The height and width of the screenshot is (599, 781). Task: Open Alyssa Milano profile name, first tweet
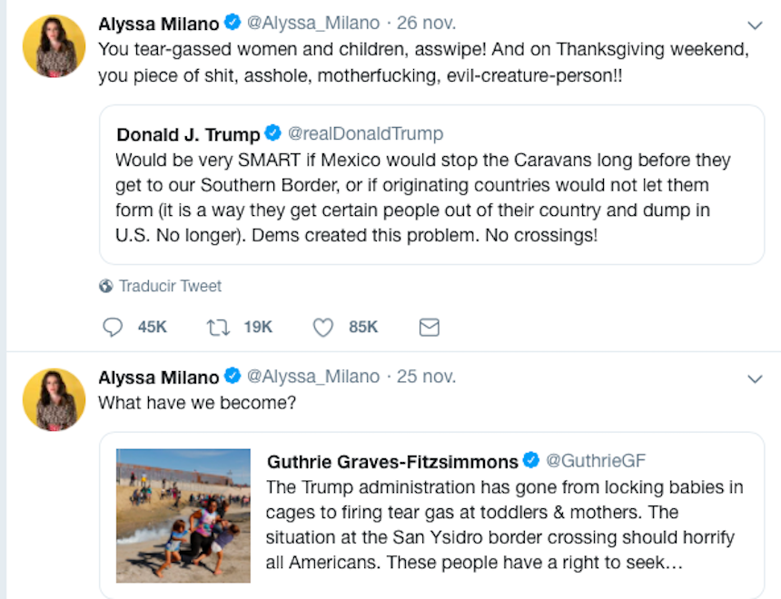158,24
